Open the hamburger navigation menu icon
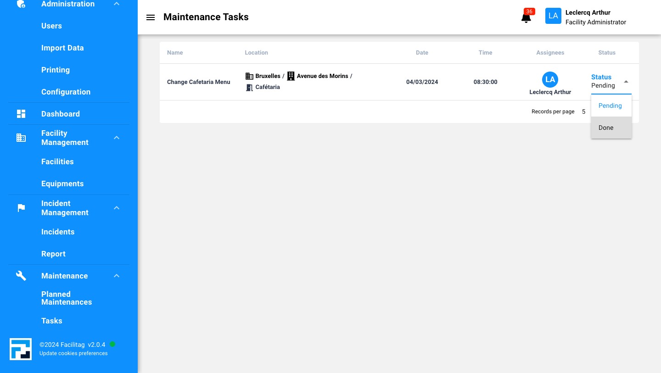Viewport: 661px width, 373px height. coord(151,17)
